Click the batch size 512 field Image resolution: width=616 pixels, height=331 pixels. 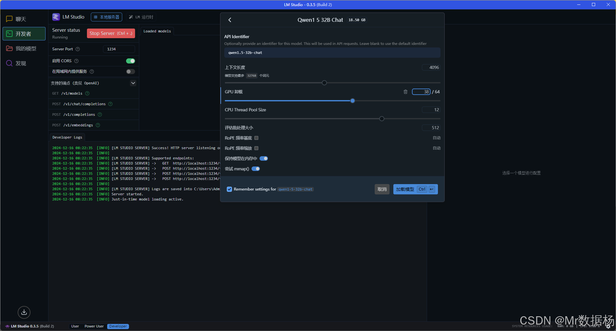click(x=431, y=128)
